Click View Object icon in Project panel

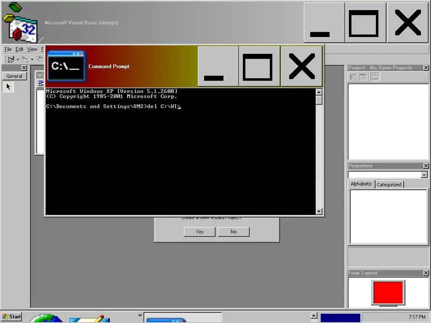click(363, 77)
